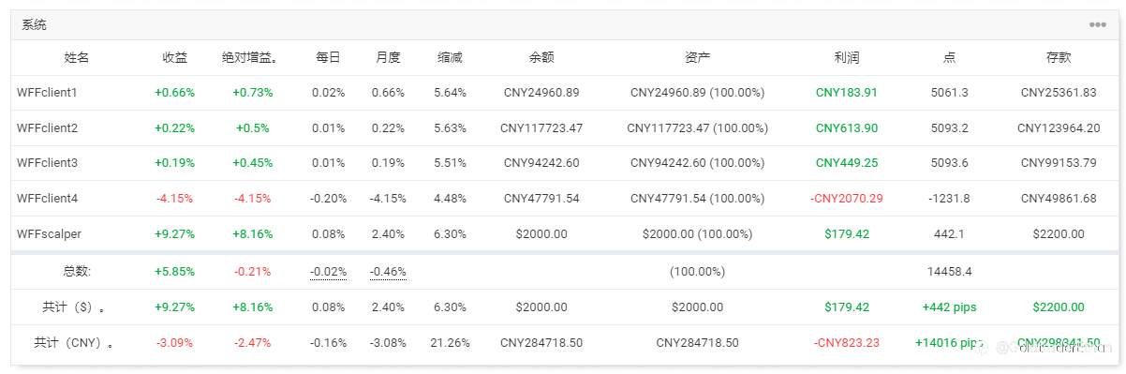Click balance CNY117723.47 in the 余额 column
Screen dimensions: 1126x374
click(x=541, y=128)
